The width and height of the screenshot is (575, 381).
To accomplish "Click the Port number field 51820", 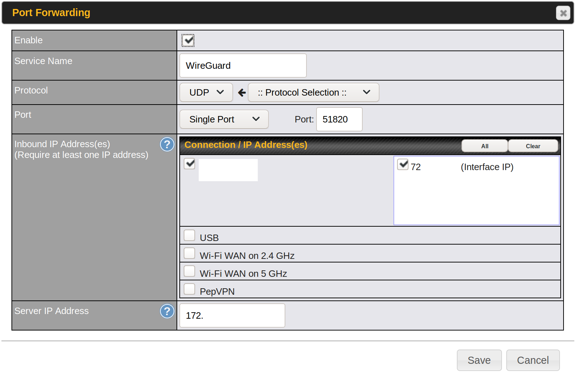I will [x=339, y=119].
